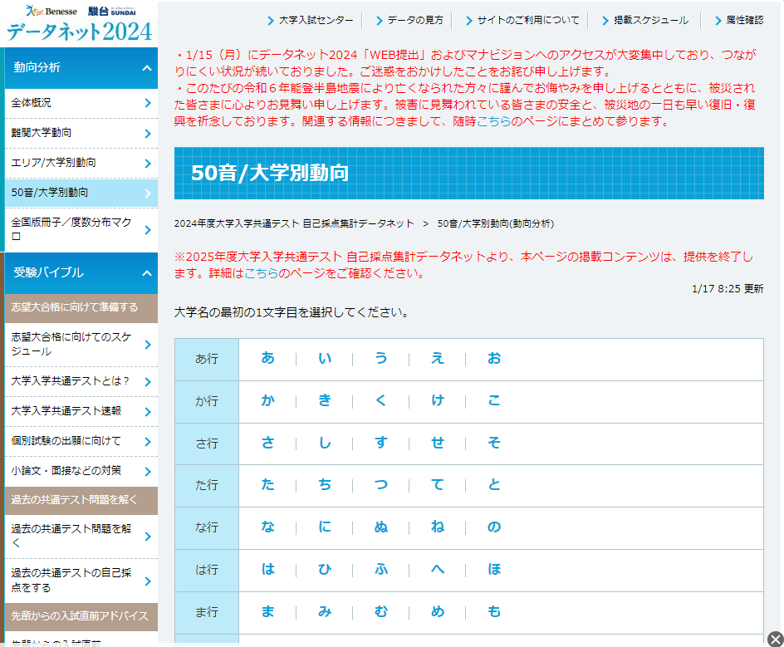Open 過去の共通テスト問題を解く link item

81,537
